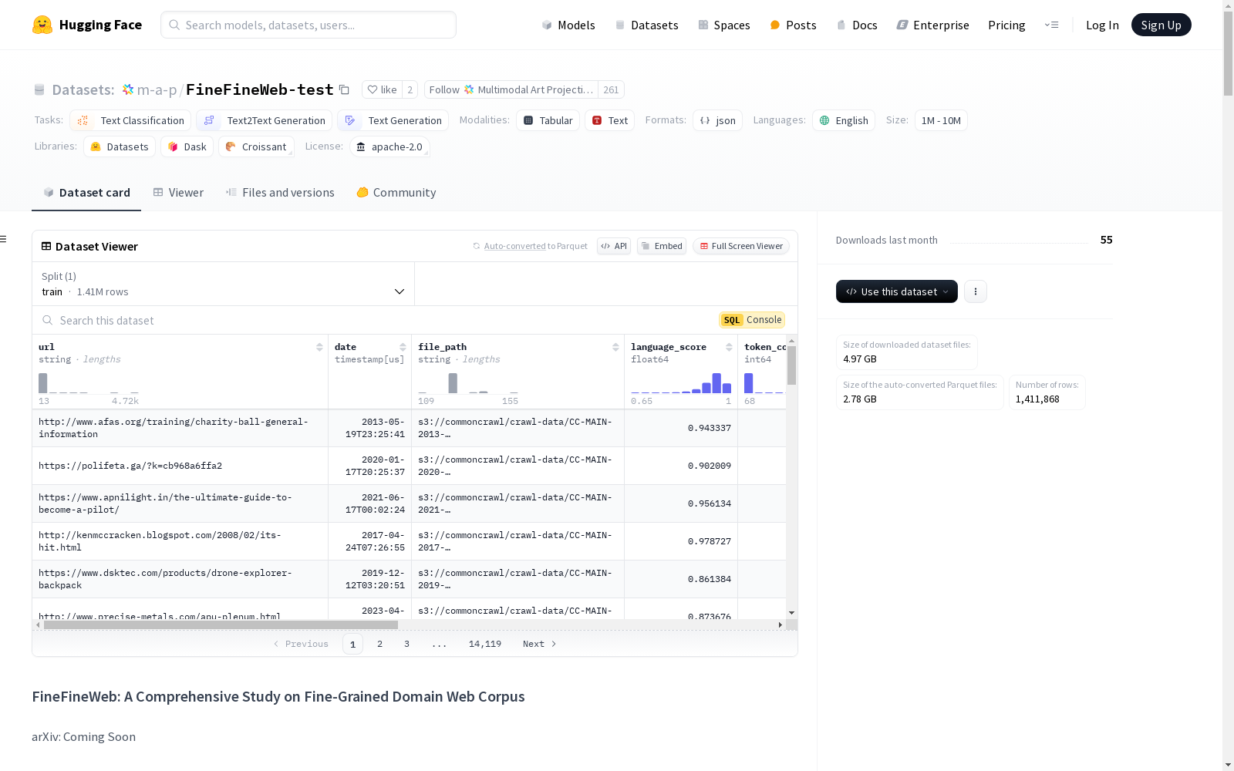Click the Log In link

(1102, 25)
